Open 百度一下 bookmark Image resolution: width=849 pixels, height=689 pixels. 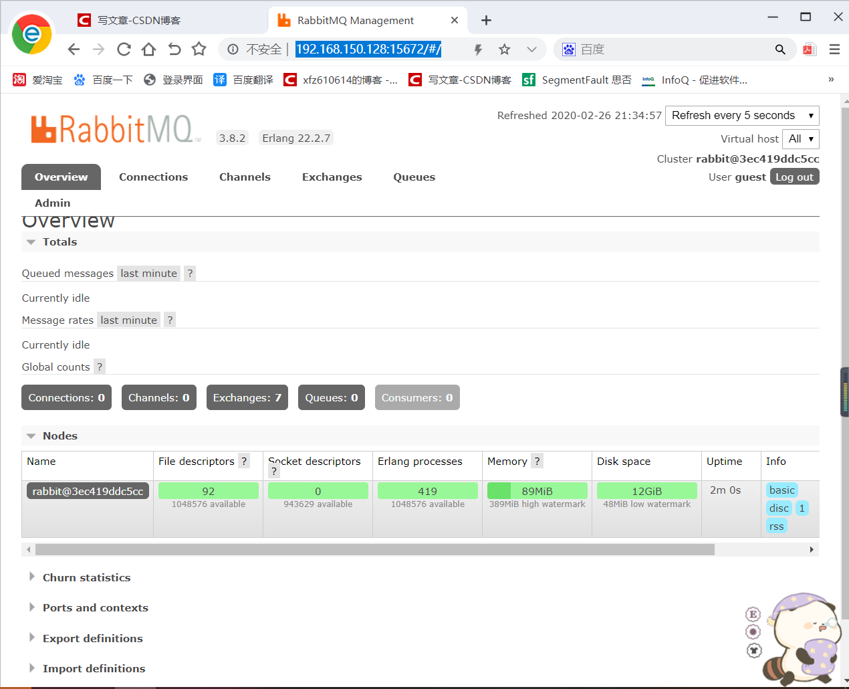click(103, 80)
